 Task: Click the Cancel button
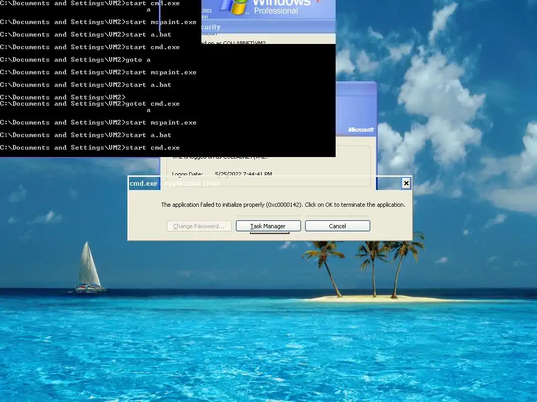pos(337,226)
